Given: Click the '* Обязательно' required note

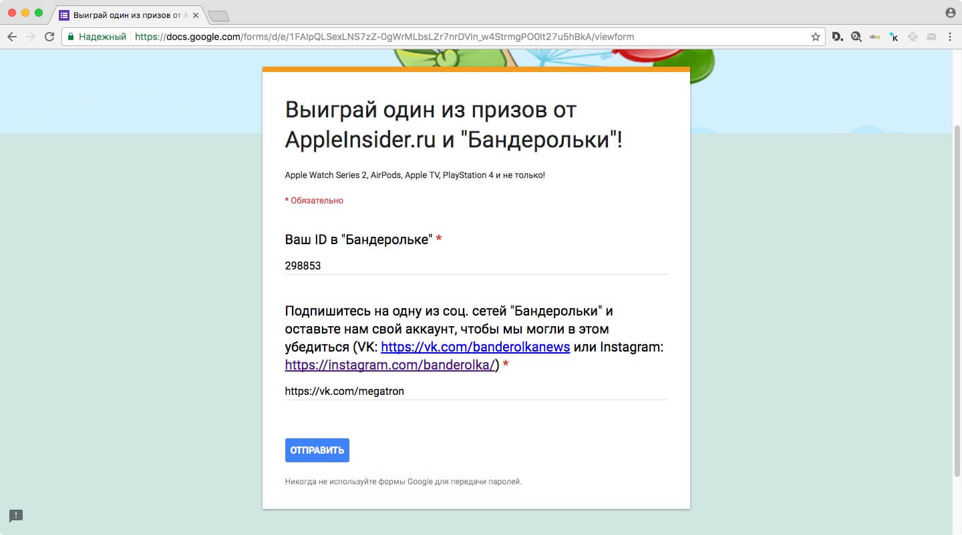Looking at the screenshot, I should (314, 200).
